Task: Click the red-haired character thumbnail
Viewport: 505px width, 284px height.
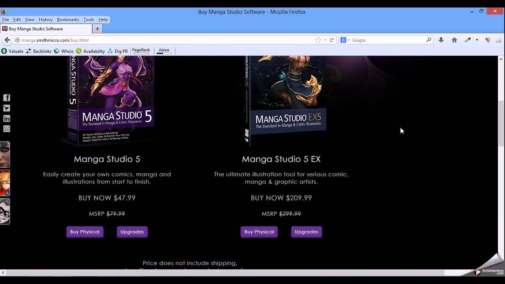Action: coord(5,183)
